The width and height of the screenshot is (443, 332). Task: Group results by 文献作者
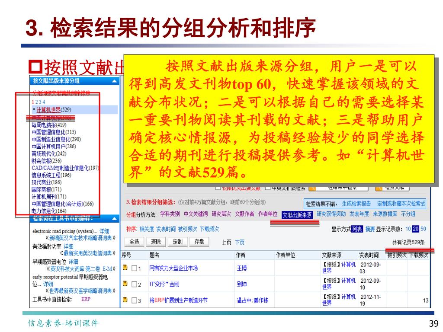244,214
